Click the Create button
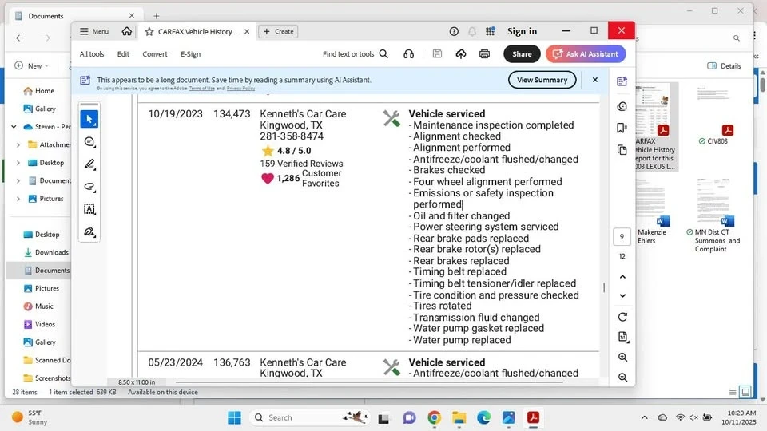Screen dimensions: 767x431 [x=278, y=31]
